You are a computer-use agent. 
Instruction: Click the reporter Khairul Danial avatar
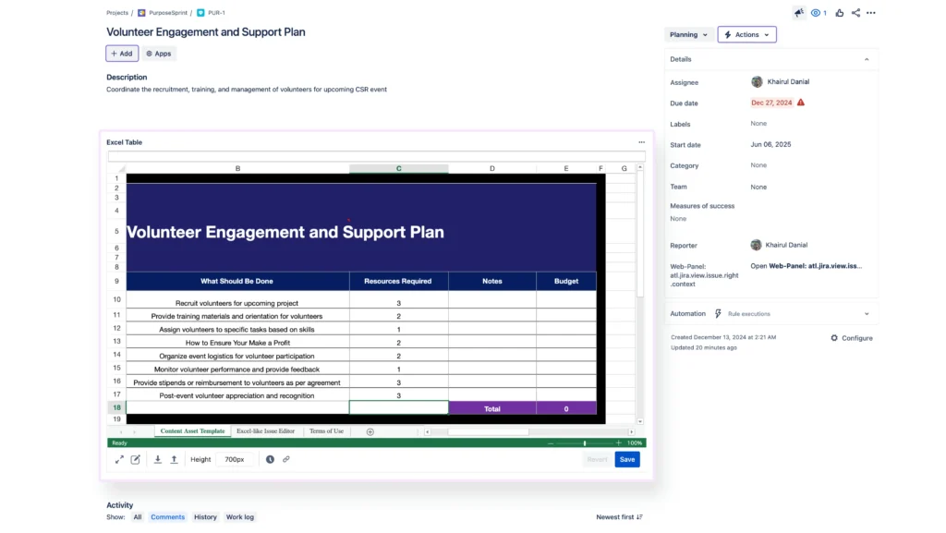point(756,245)
